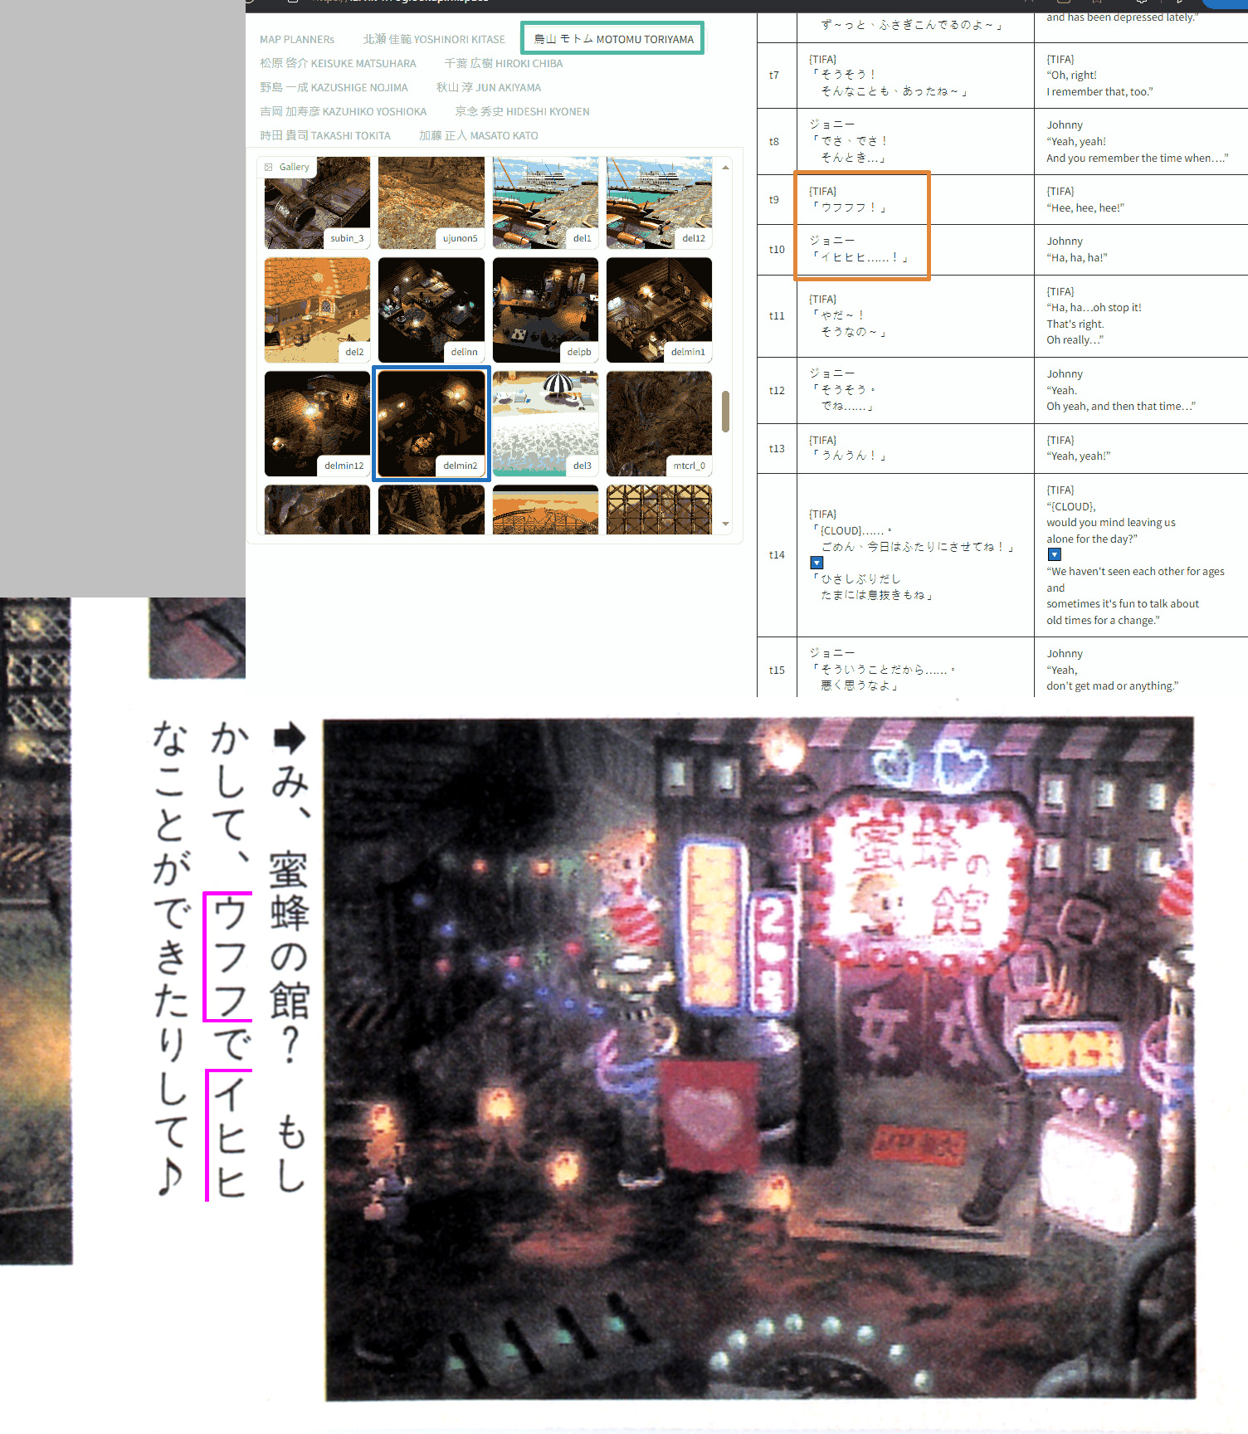Open the delpb gallery thumbnail

(x=545, y=310)
